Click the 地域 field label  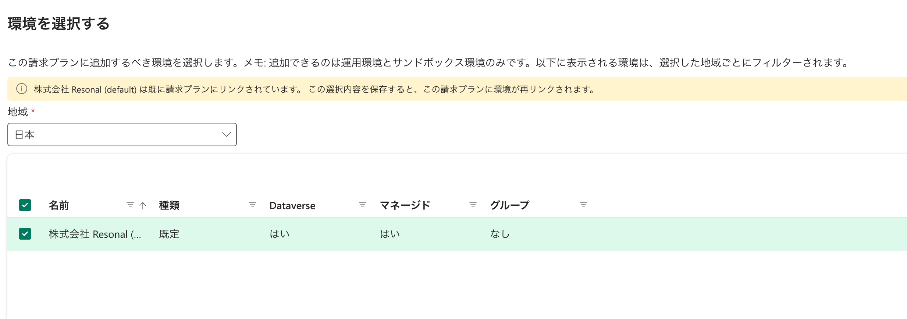(18, 112)
